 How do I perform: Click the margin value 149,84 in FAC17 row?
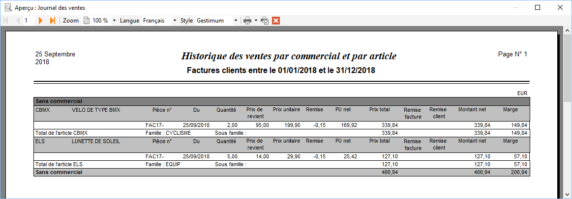pos(519,125)
